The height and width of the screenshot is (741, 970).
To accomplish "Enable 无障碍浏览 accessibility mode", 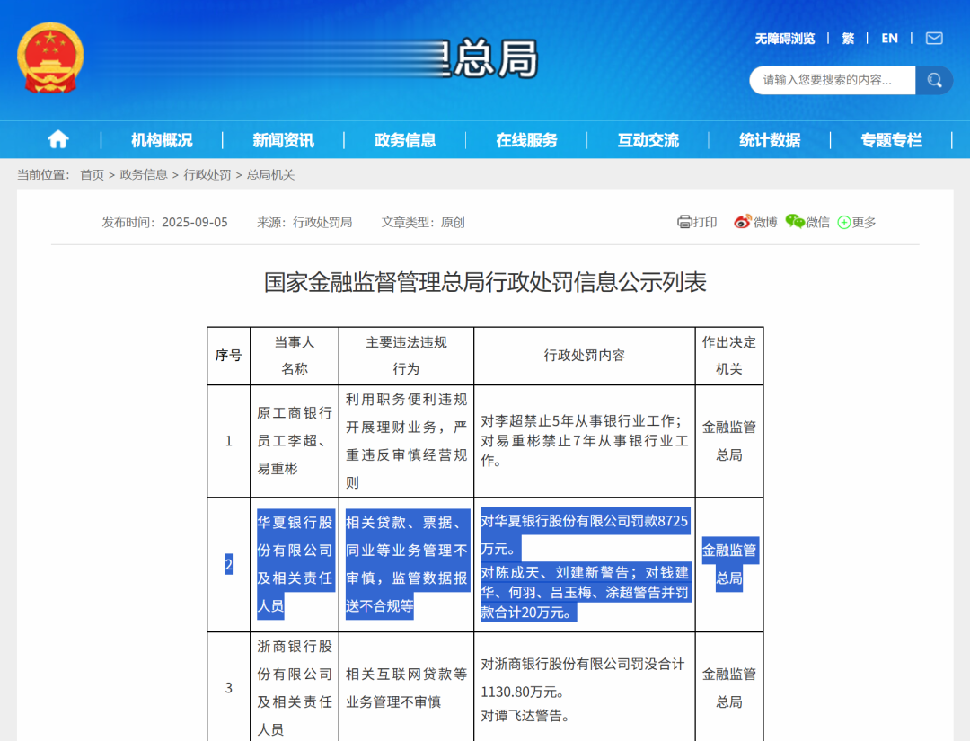I will [x=785, y=39].
